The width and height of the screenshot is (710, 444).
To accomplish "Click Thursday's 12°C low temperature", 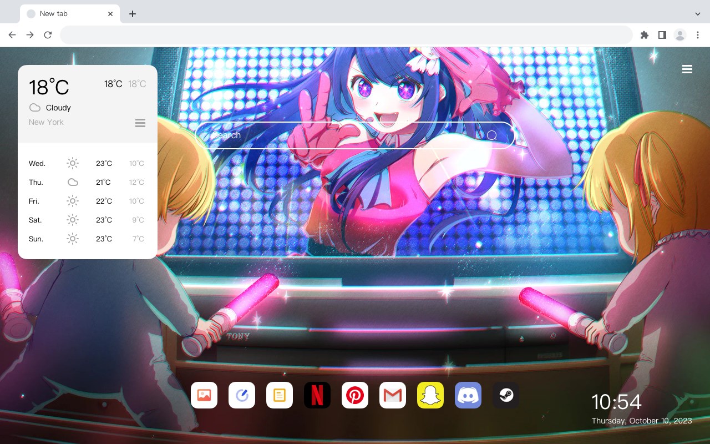I will click(136, 182).
